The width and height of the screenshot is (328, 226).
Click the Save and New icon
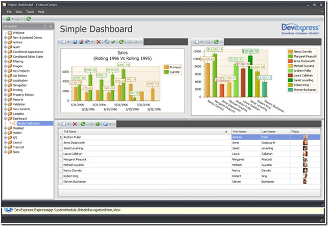(87, 42)
